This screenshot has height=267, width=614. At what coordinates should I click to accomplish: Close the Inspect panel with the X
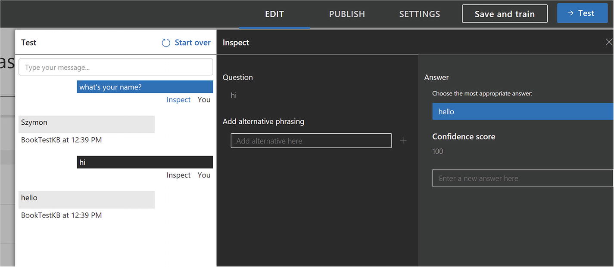[608, 42]
